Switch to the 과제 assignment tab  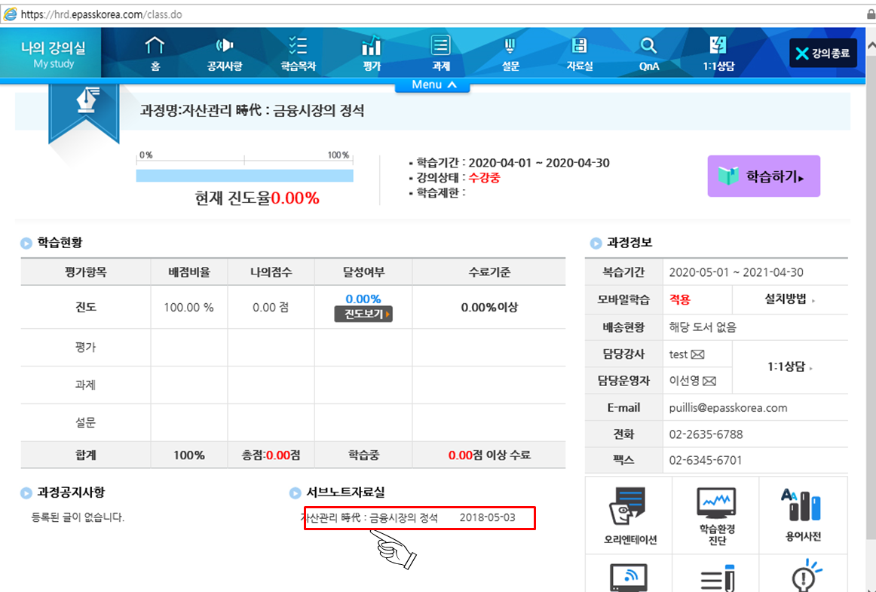click(x=441, y=53)
